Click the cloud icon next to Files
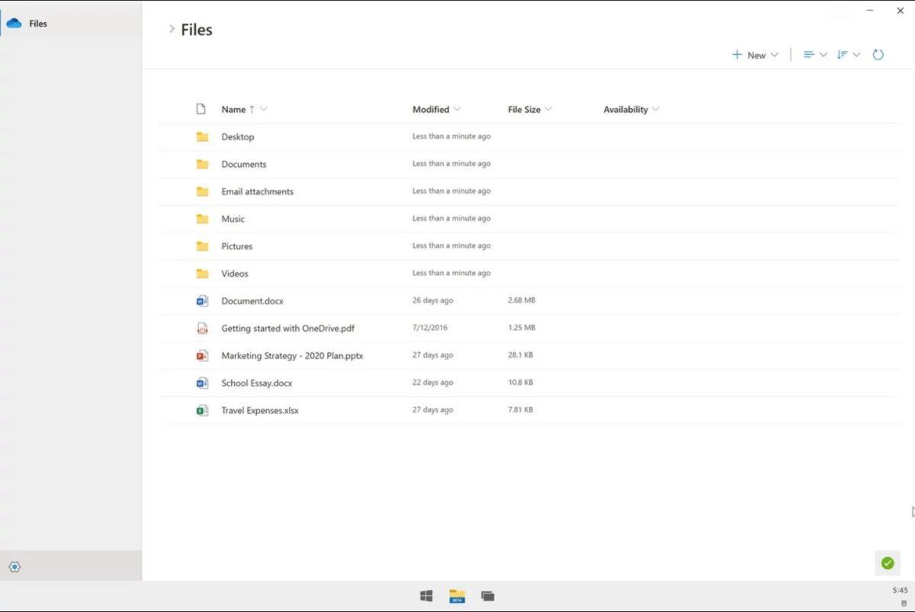This screenshot has height=612, width=915. click(14, 23)
